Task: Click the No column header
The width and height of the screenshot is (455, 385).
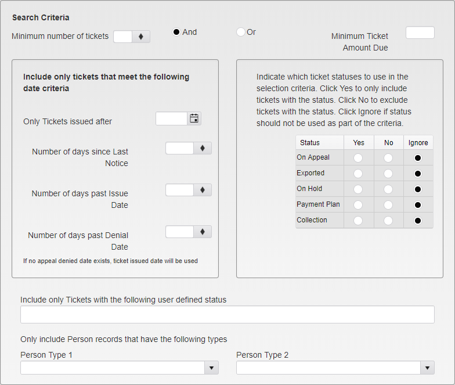Action: coord(389,143)
